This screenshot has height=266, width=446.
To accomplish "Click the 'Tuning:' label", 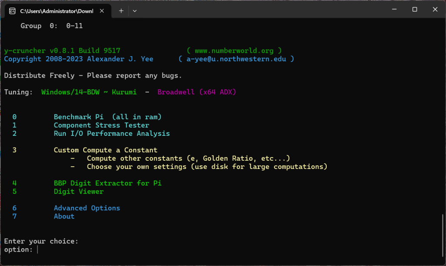I will [18, 92].
